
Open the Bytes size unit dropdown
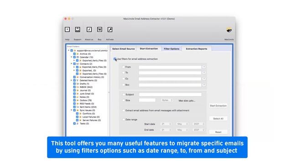coord(167,100)
